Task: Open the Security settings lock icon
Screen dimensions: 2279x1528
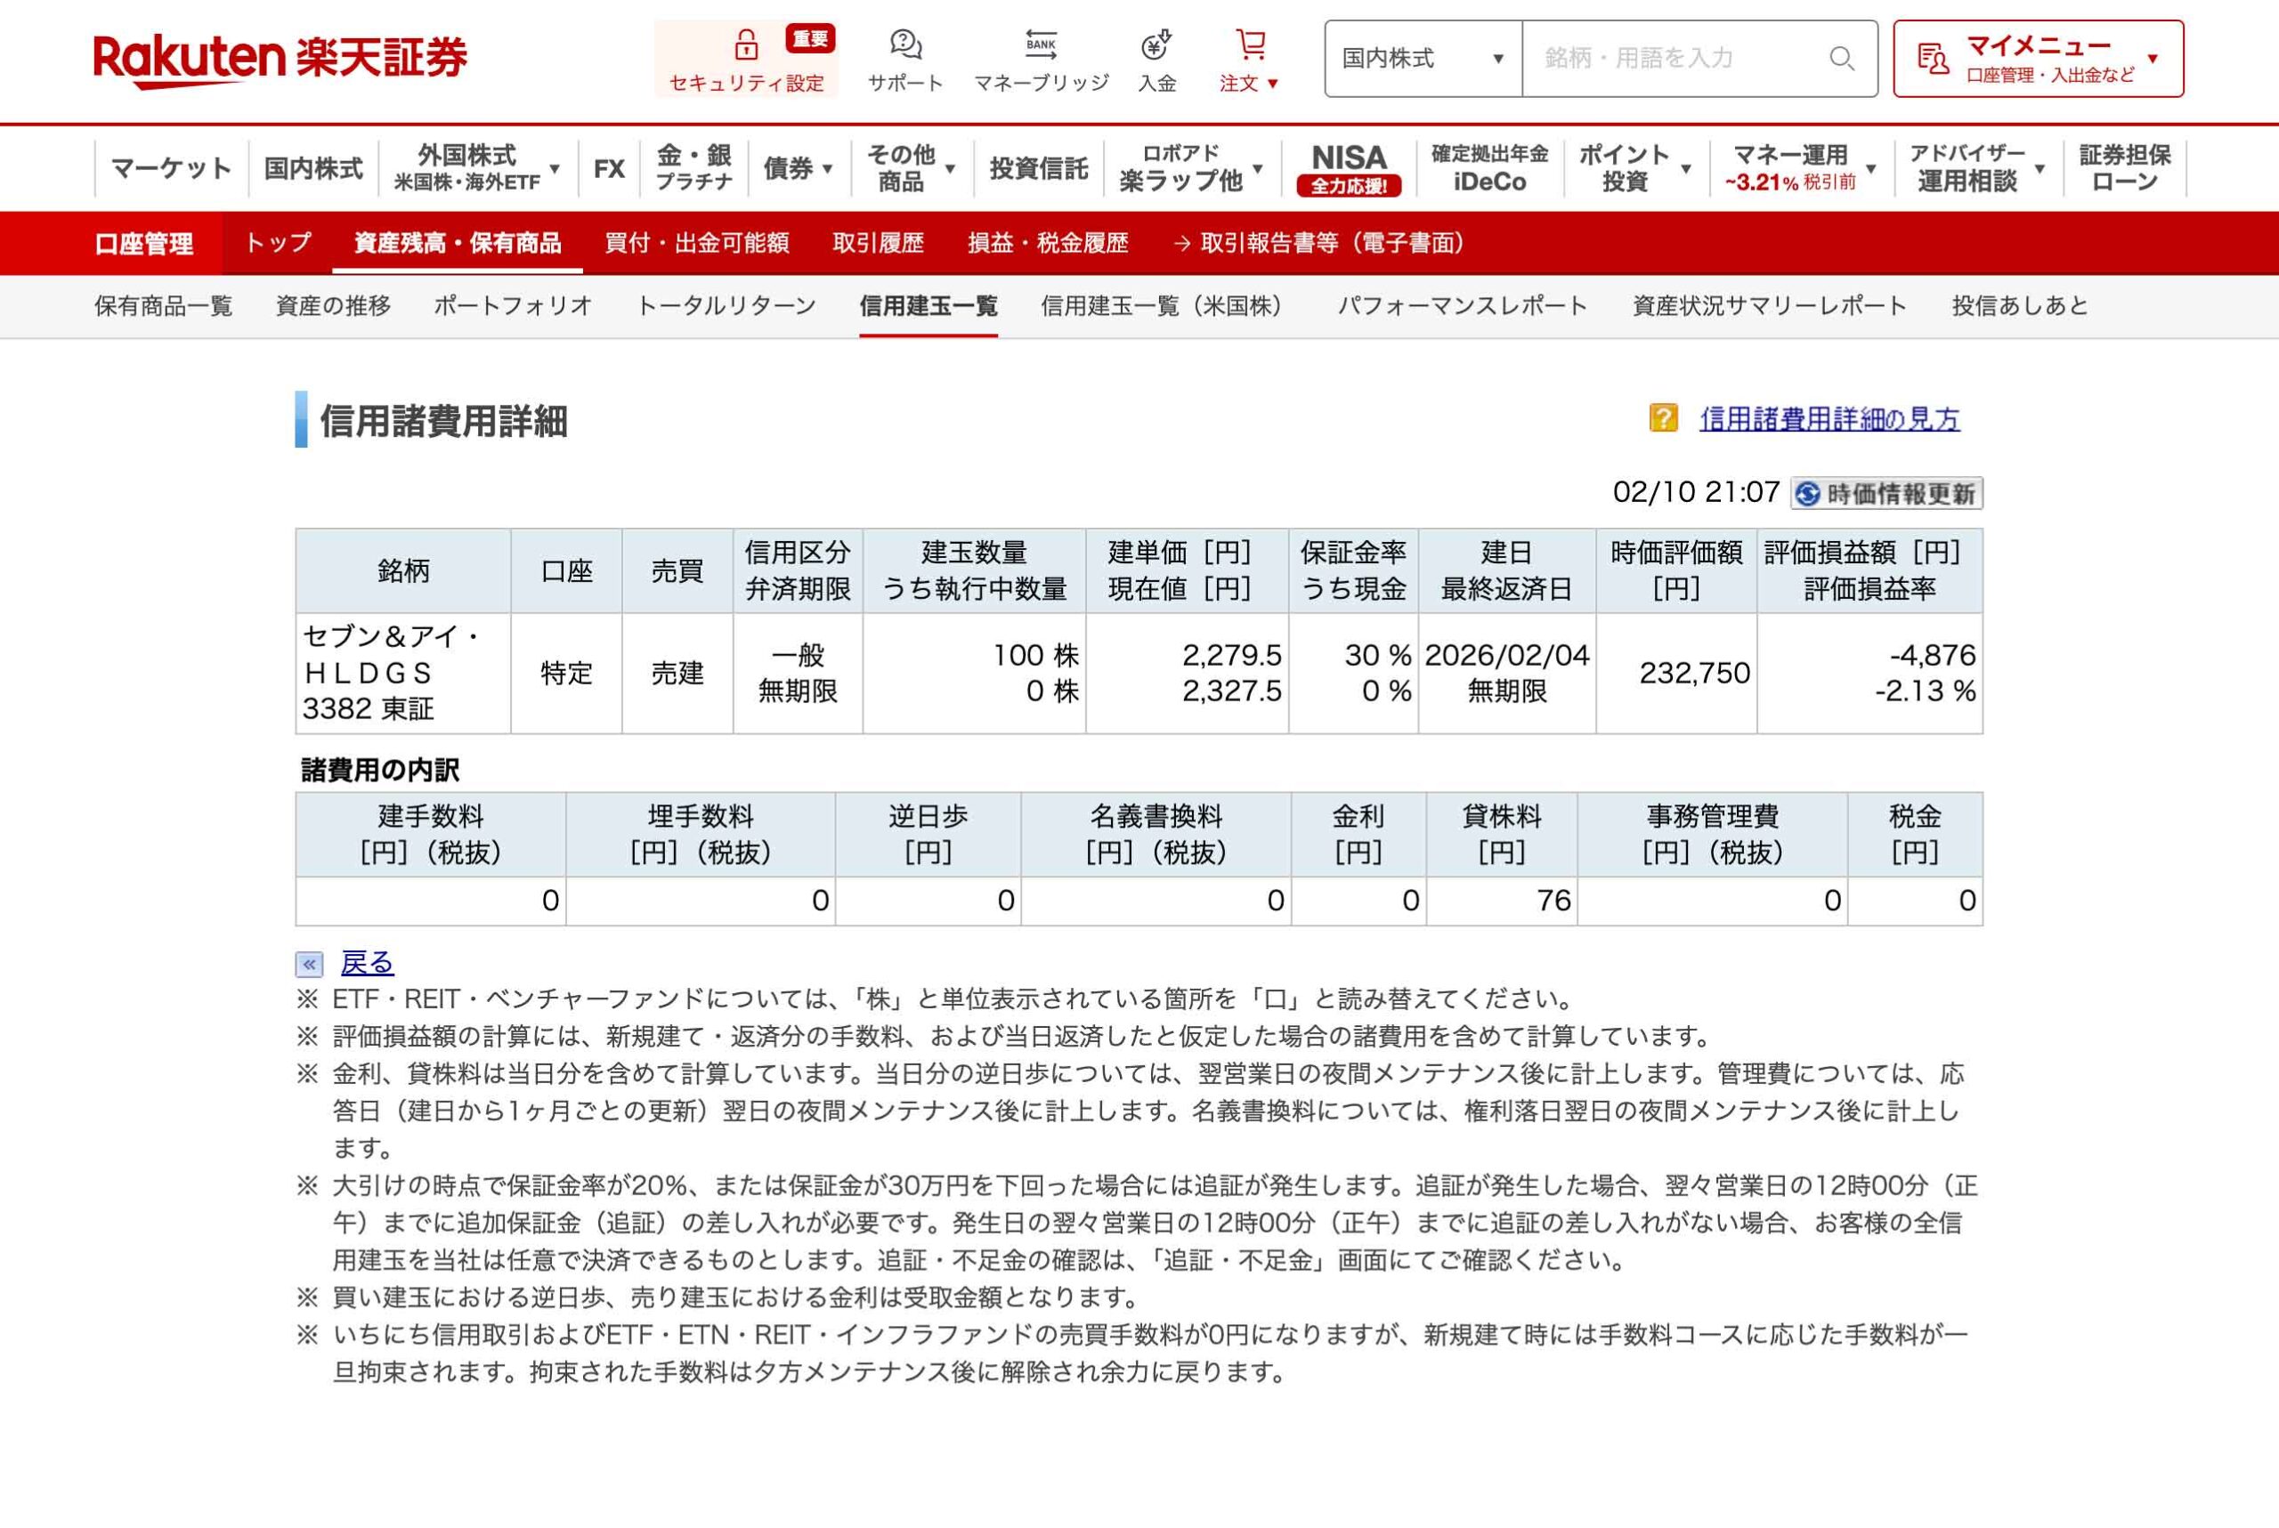Action: point(746,44)
